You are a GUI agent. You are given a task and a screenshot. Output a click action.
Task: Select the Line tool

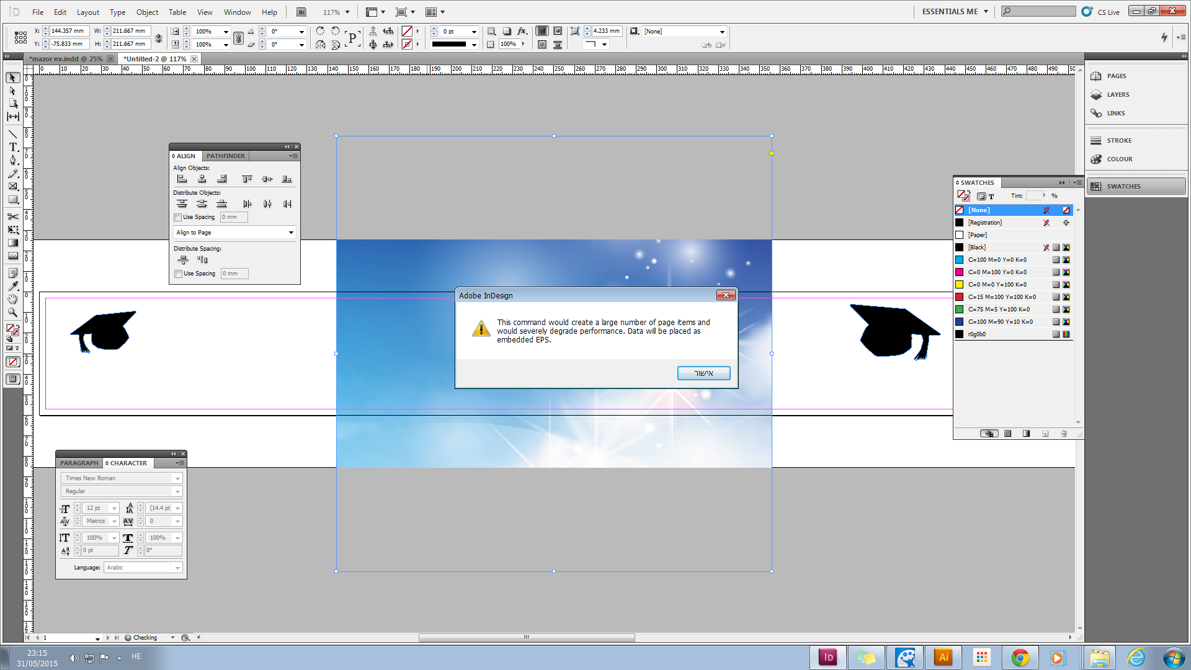pos(12,134)
